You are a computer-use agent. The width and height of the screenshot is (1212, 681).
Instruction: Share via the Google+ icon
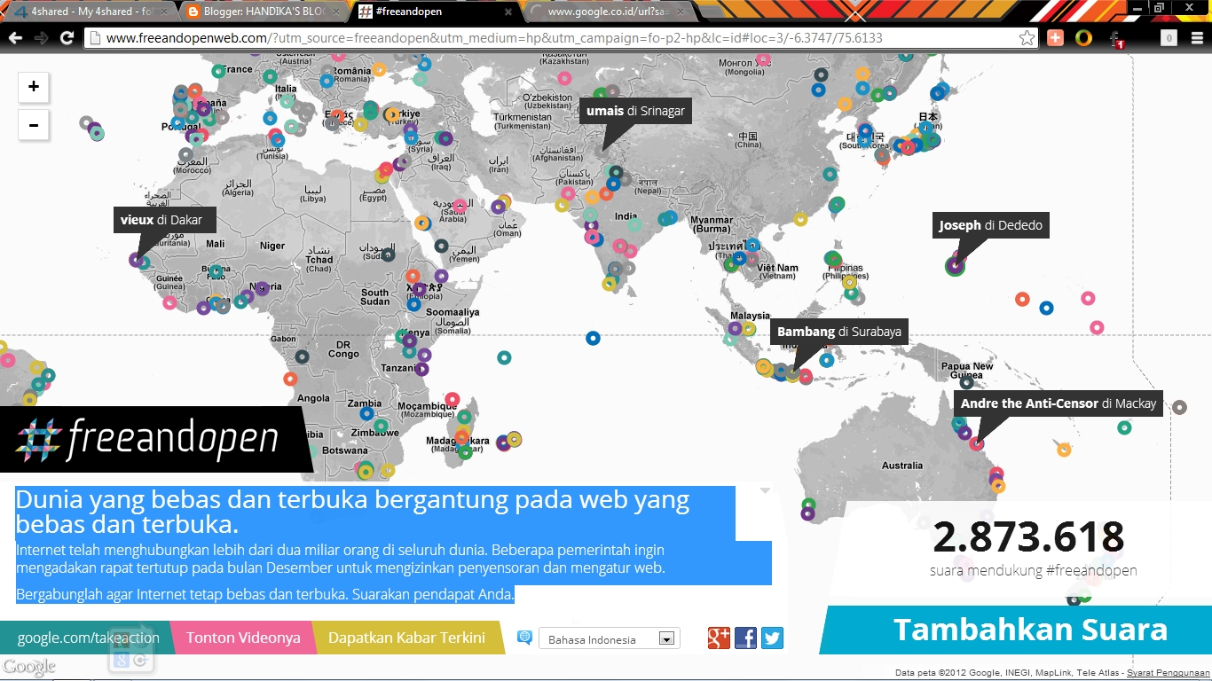click(720, 638)
